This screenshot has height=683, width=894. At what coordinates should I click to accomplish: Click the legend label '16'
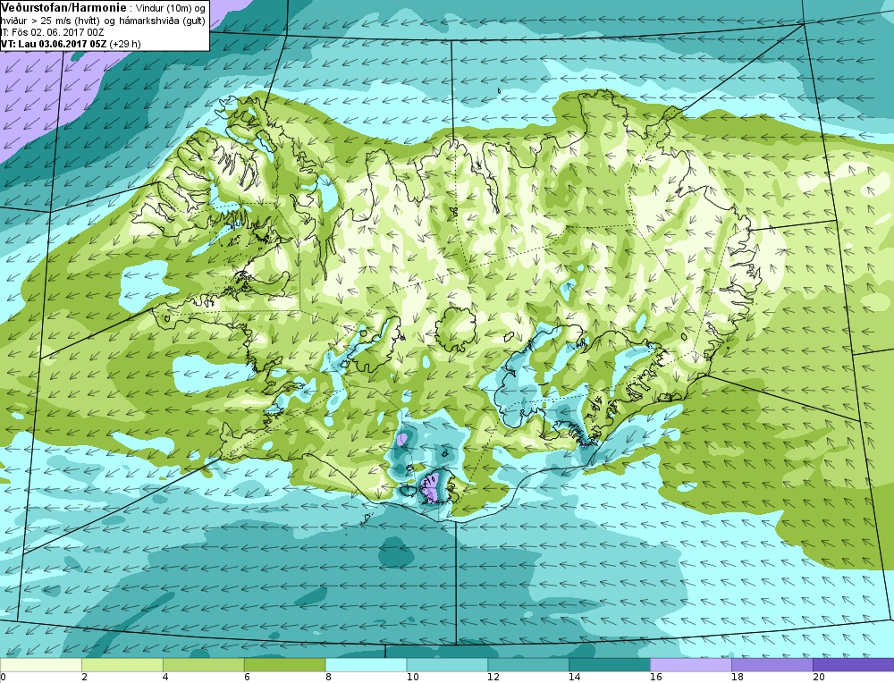pyautogui.click(x=656, y=678)
